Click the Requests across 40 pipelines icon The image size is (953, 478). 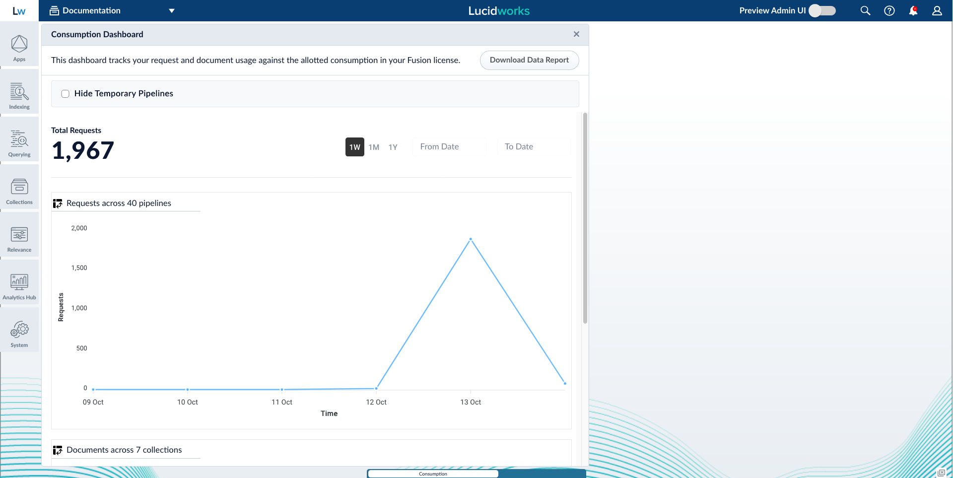click(58, 204)
